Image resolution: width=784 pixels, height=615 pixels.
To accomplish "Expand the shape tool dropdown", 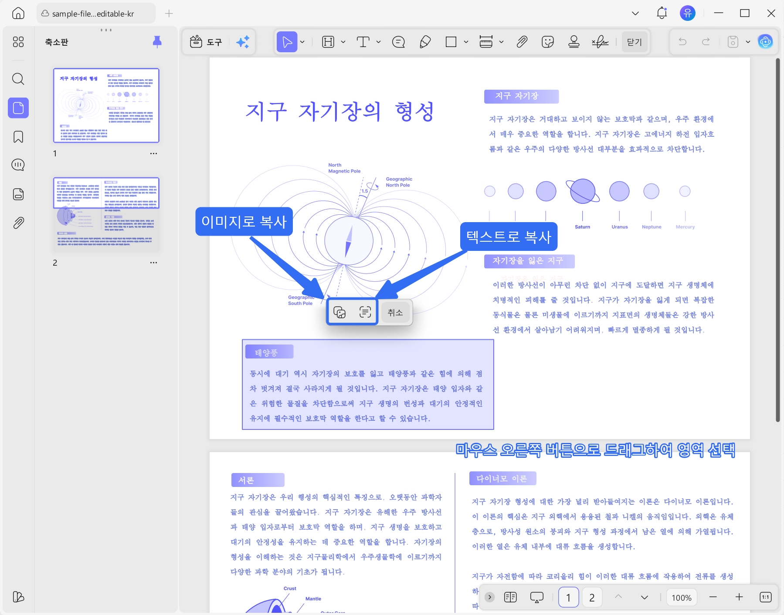I will pyautogui.click(x=466, y=42).
